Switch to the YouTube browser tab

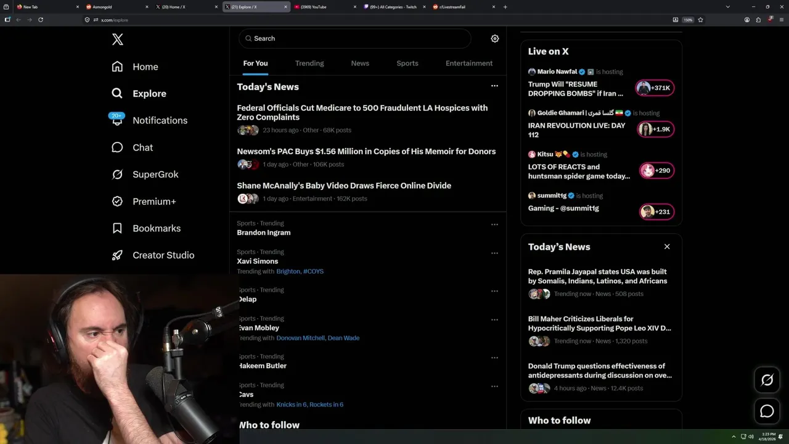(325, 7)
